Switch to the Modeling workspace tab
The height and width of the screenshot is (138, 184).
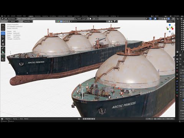coord(38,16)
